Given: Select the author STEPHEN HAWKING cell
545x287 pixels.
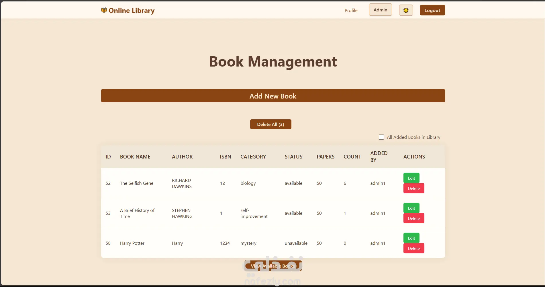Looking at the screenshot, I should pyautogui.click(x=182, y=213).
